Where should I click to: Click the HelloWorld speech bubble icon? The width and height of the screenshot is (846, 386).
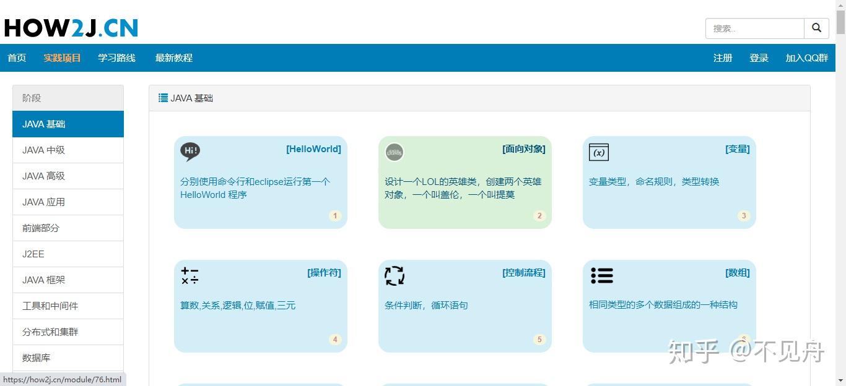(x=190, y=152)
